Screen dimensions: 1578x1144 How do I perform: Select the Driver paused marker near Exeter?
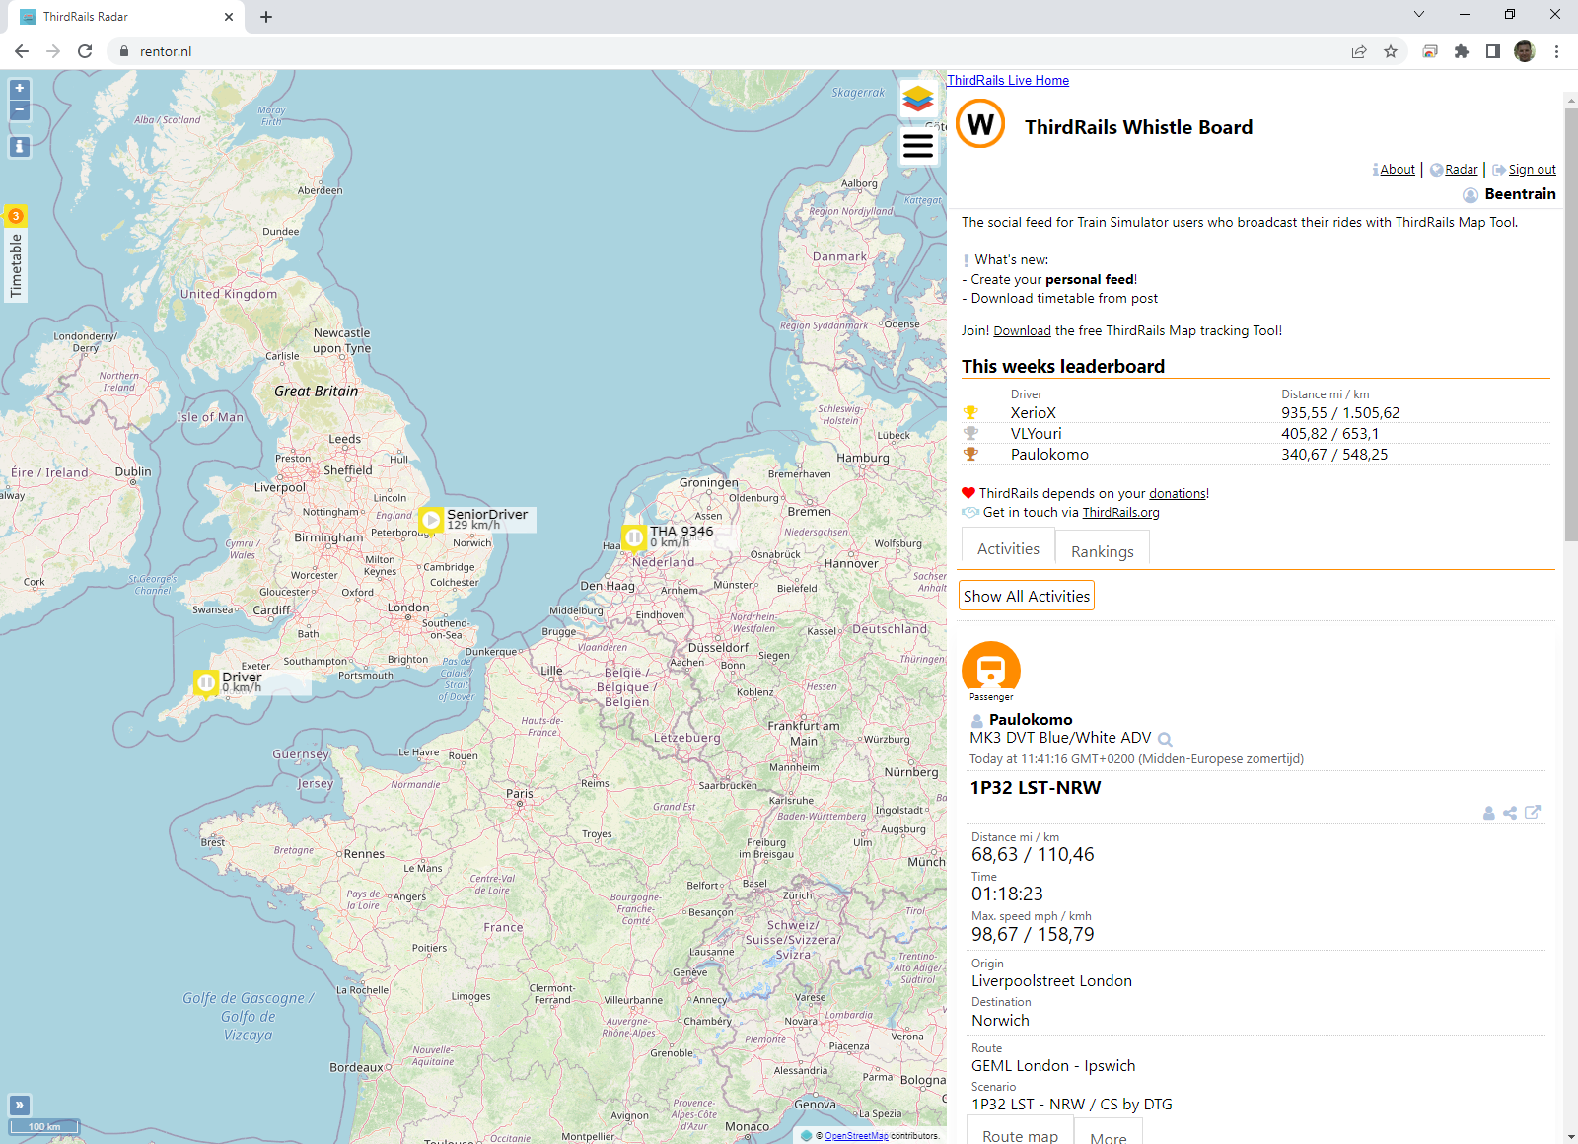tap(206, 682)
